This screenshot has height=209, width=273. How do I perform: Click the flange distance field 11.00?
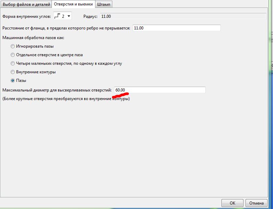point(177,28)
